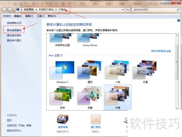Expand arrow before 控制面板 breadcrumb

point(21,9)
